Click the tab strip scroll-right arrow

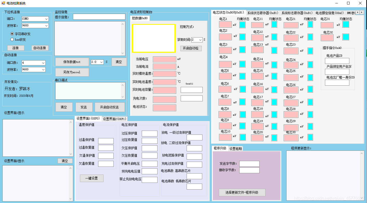click(x=362, y=12)
